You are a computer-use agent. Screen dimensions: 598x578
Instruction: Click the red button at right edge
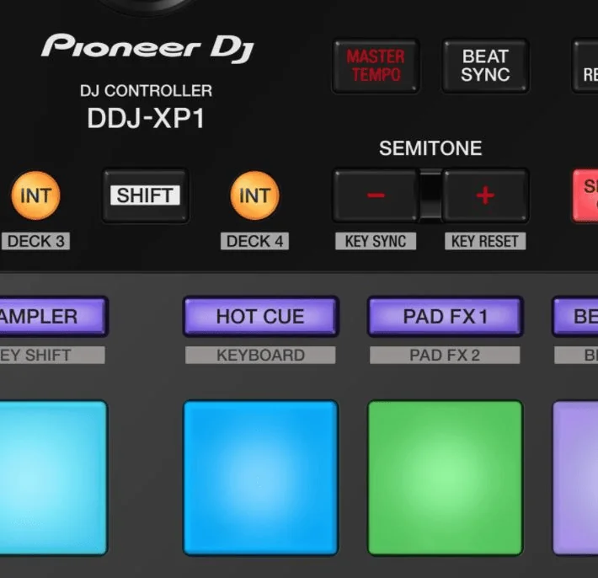(x=586, y=195)
